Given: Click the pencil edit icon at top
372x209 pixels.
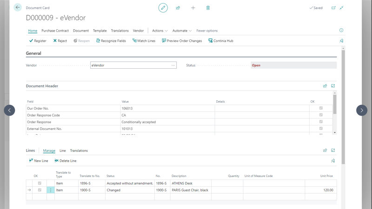Looking at the screenshot, I should [x=163, y=8].
